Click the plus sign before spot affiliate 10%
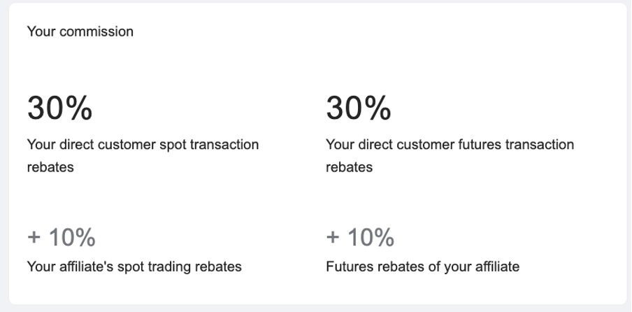Image resolution: width=632 pixels, height=312 pixels. [34, 237]
